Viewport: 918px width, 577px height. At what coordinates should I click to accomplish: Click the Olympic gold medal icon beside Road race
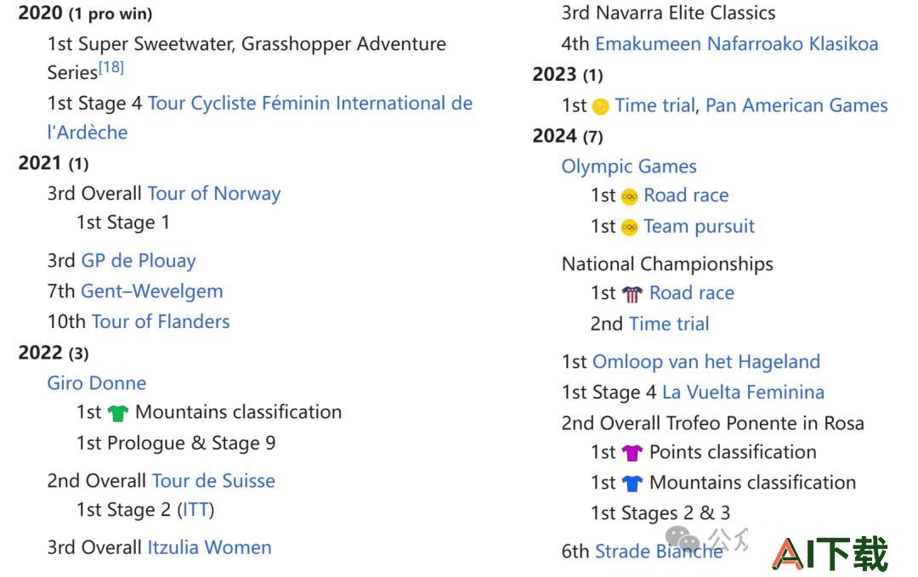tap(629, 196)
